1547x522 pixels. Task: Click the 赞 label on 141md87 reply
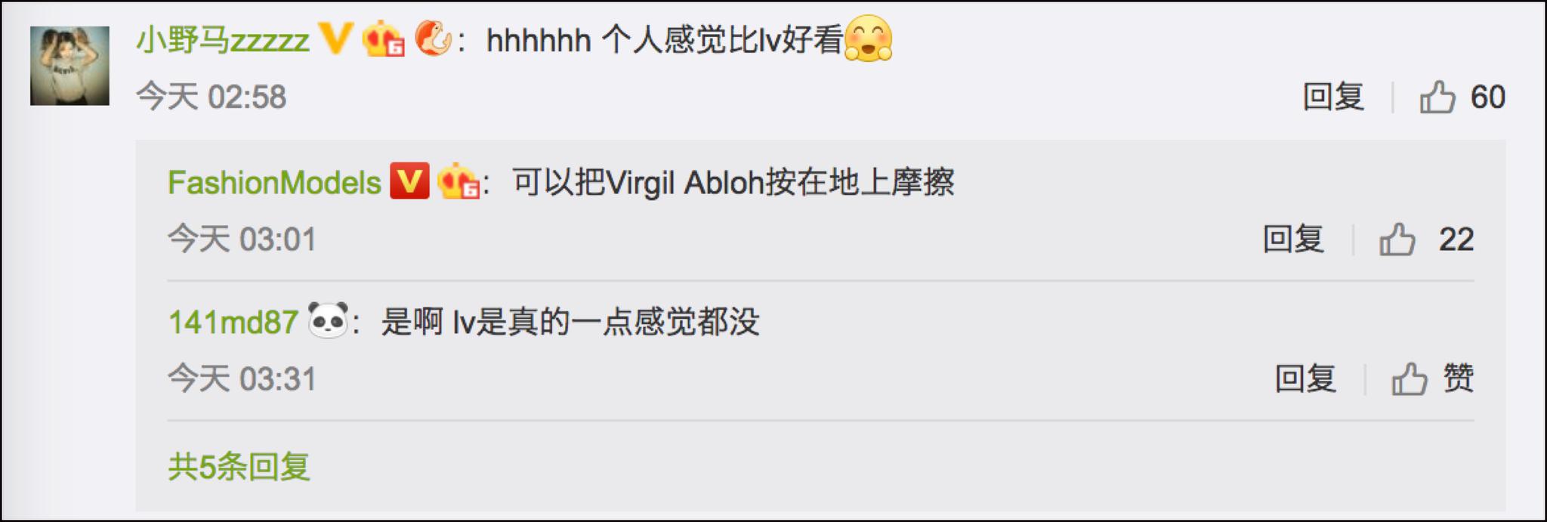coord(1458,378)
